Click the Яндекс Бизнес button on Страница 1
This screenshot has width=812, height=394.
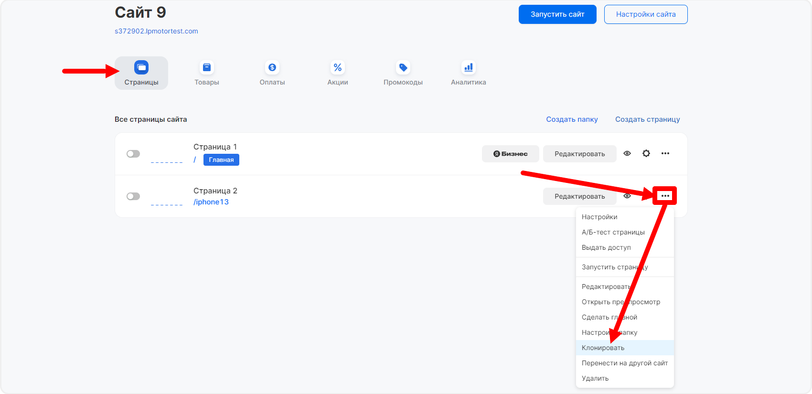pyautogui.click(x=510, y=154)
